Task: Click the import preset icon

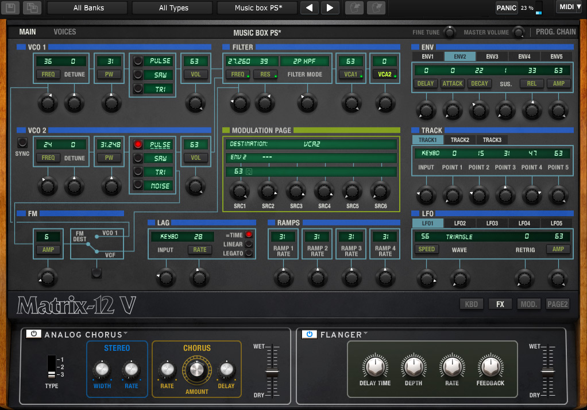Action: [x=354, y=7]
